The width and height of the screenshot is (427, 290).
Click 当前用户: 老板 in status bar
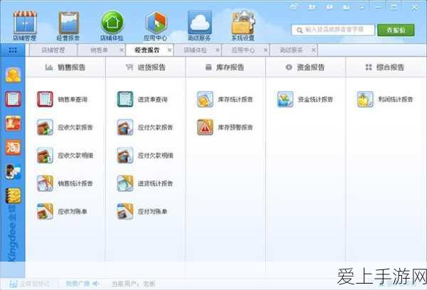134,284
